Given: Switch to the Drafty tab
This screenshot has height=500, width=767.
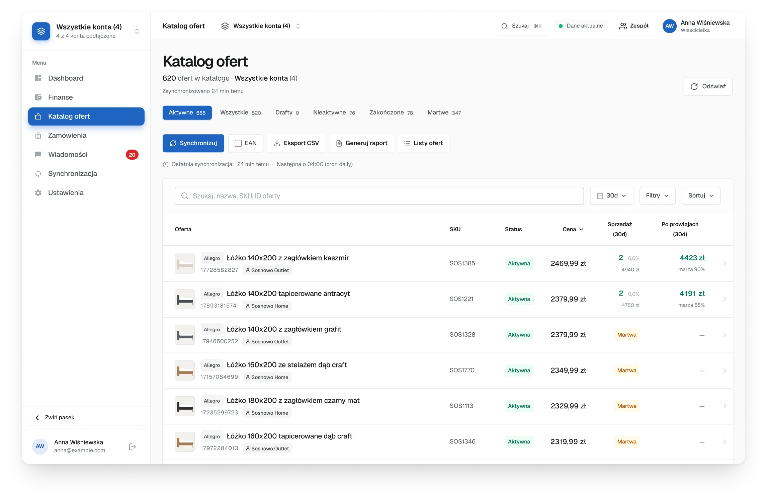Looking at the screenshot, I should (x=287, y=113).
